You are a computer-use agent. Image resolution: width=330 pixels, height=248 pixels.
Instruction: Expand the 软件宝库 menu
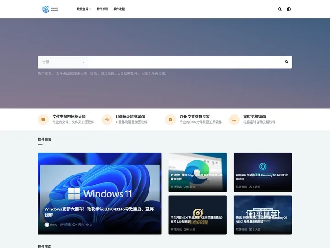[84, 9]
